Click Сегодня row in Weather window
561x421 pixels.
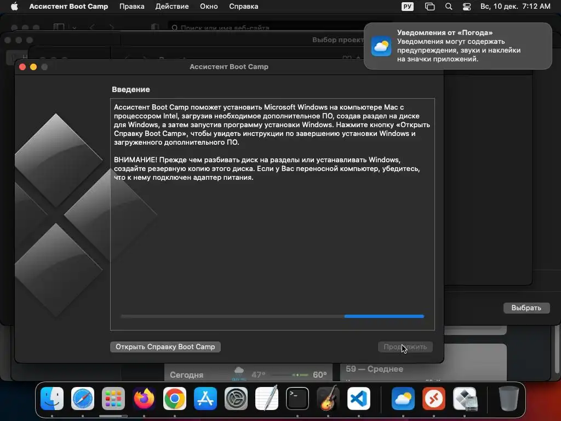[248, 374]
